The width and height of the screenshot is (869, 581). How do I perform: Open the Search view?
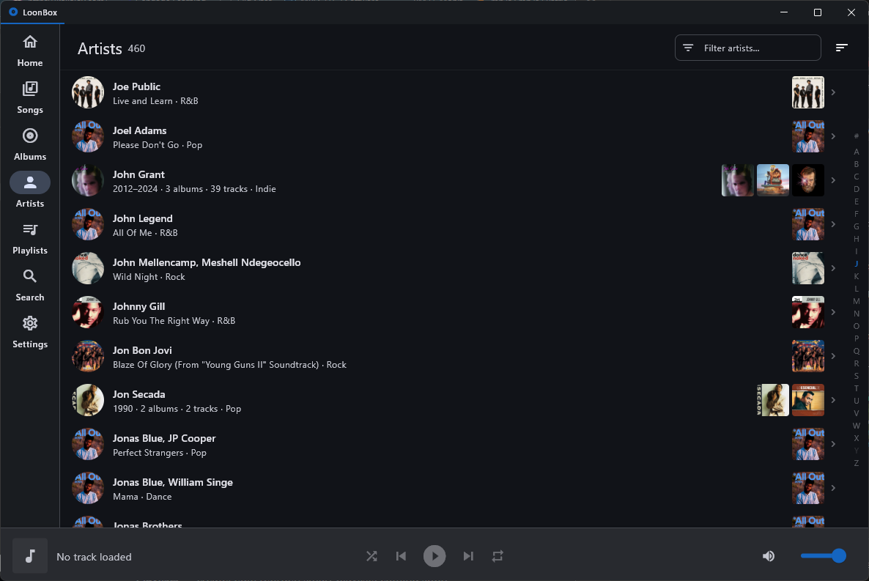pyautogui.click(x=29, y=284)
